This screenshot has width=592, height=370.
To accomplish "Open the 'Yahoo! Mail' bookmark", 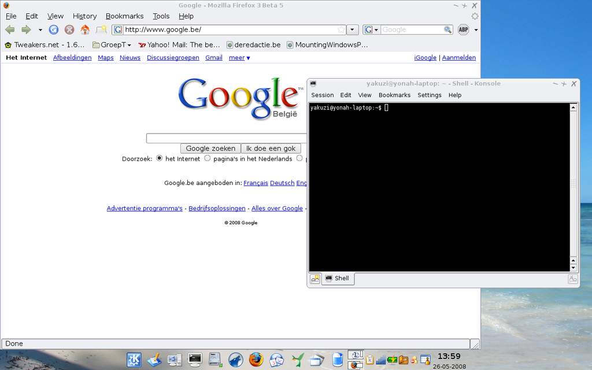I will (x=179, y=45).
